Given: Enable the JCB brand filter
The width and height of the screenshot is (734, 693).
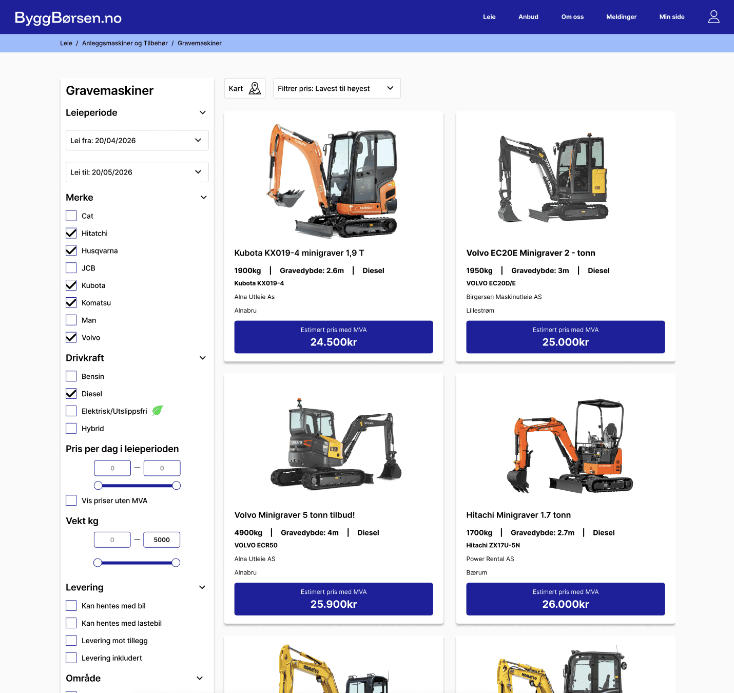Looking at the screenshot, I should [x=71, y=268].
